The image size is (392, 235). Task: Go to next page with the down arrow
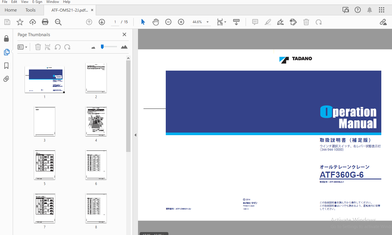[102, 22]
